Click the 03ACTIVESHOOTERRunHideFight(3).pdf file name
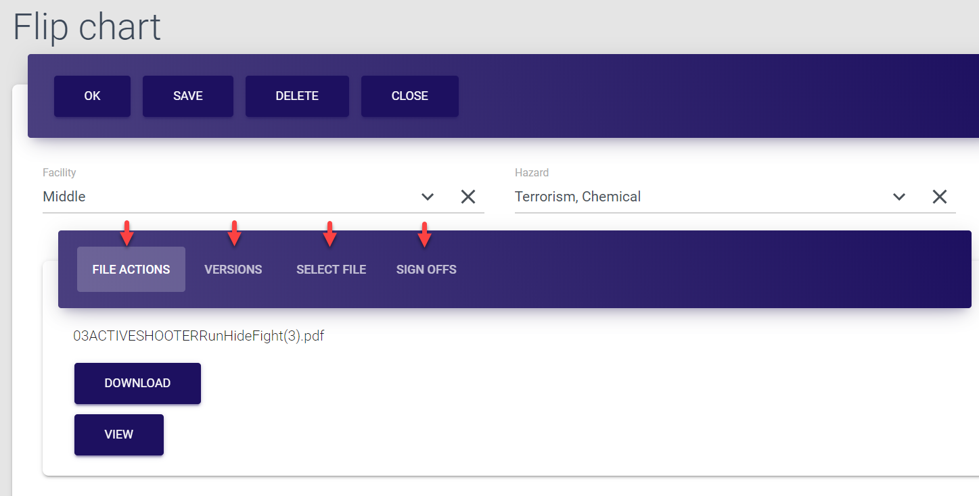 199,336
